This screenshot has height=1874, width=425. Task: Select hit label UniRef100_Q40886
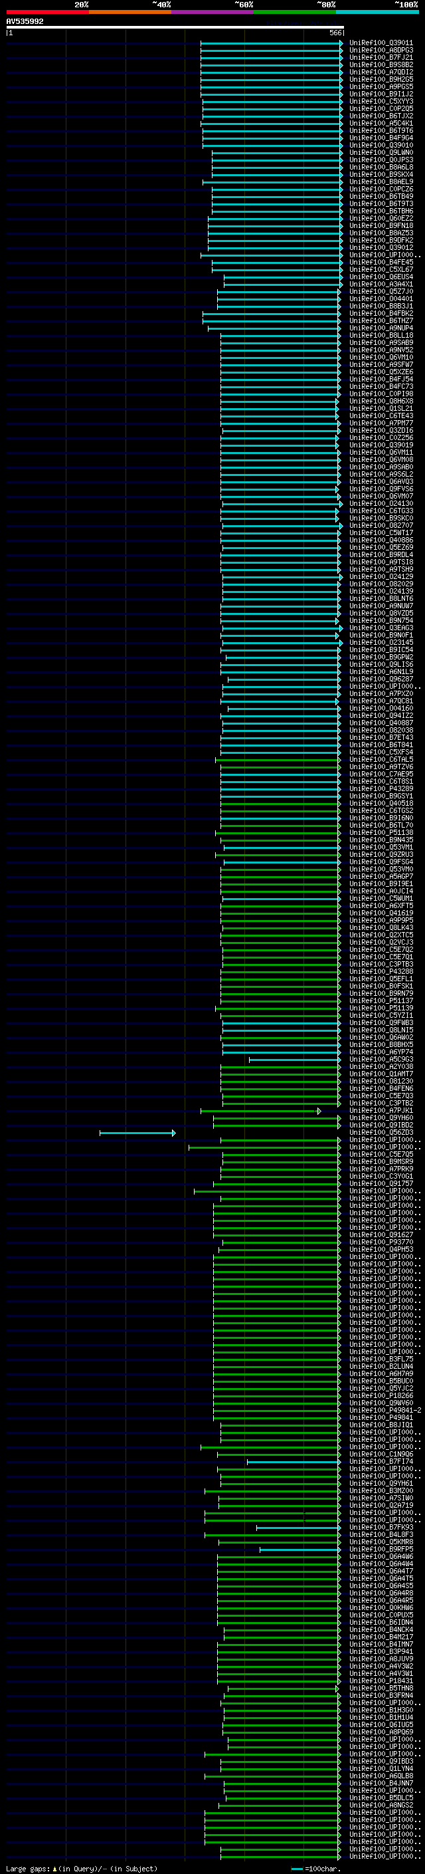coord(381,540)
